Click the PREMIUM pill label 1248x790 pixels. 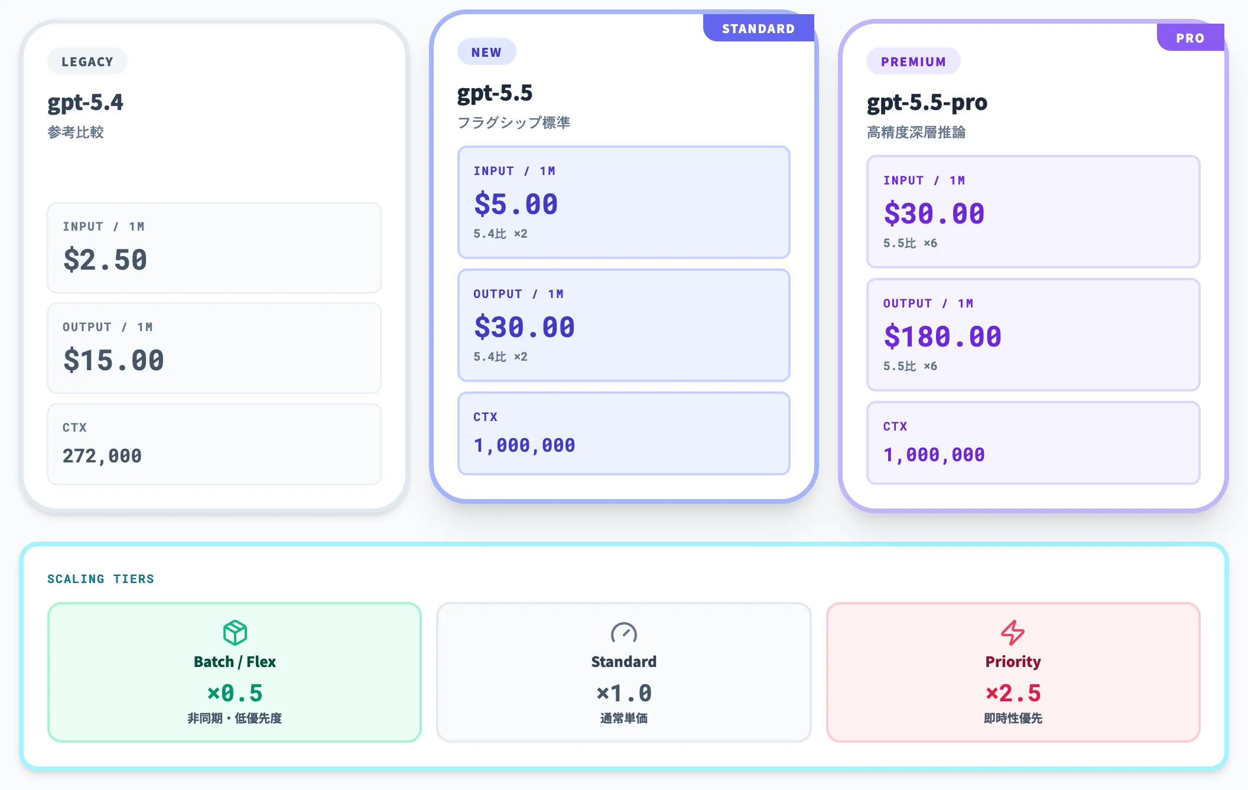click(913, 61)
